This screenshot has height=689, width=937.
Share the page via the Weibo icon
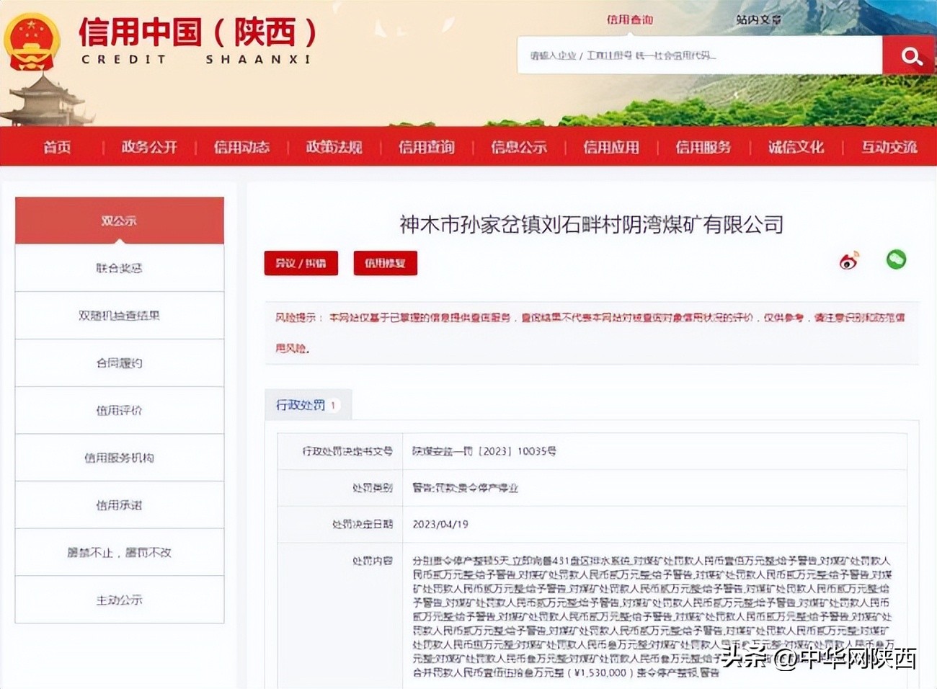(848, 259)
